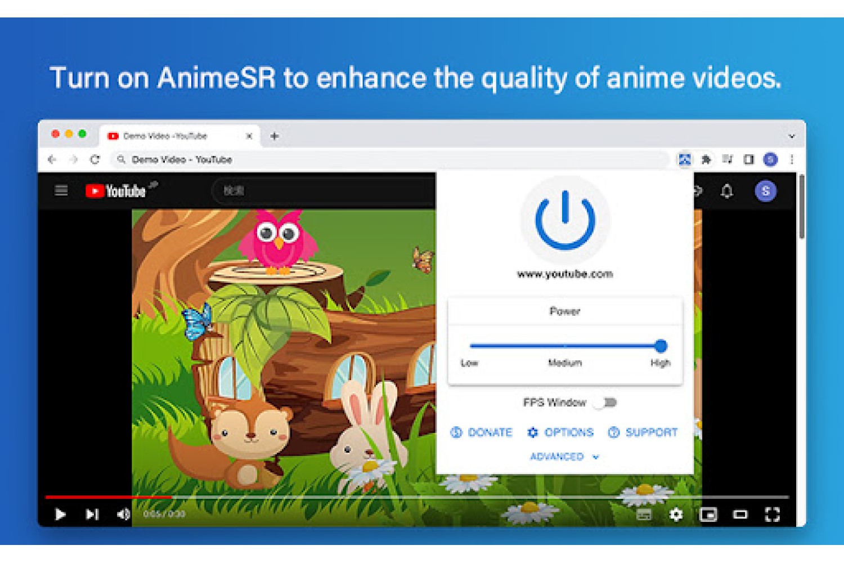
Task: Mute the video volume speaker icon
Action: click(x=123, y=514)
